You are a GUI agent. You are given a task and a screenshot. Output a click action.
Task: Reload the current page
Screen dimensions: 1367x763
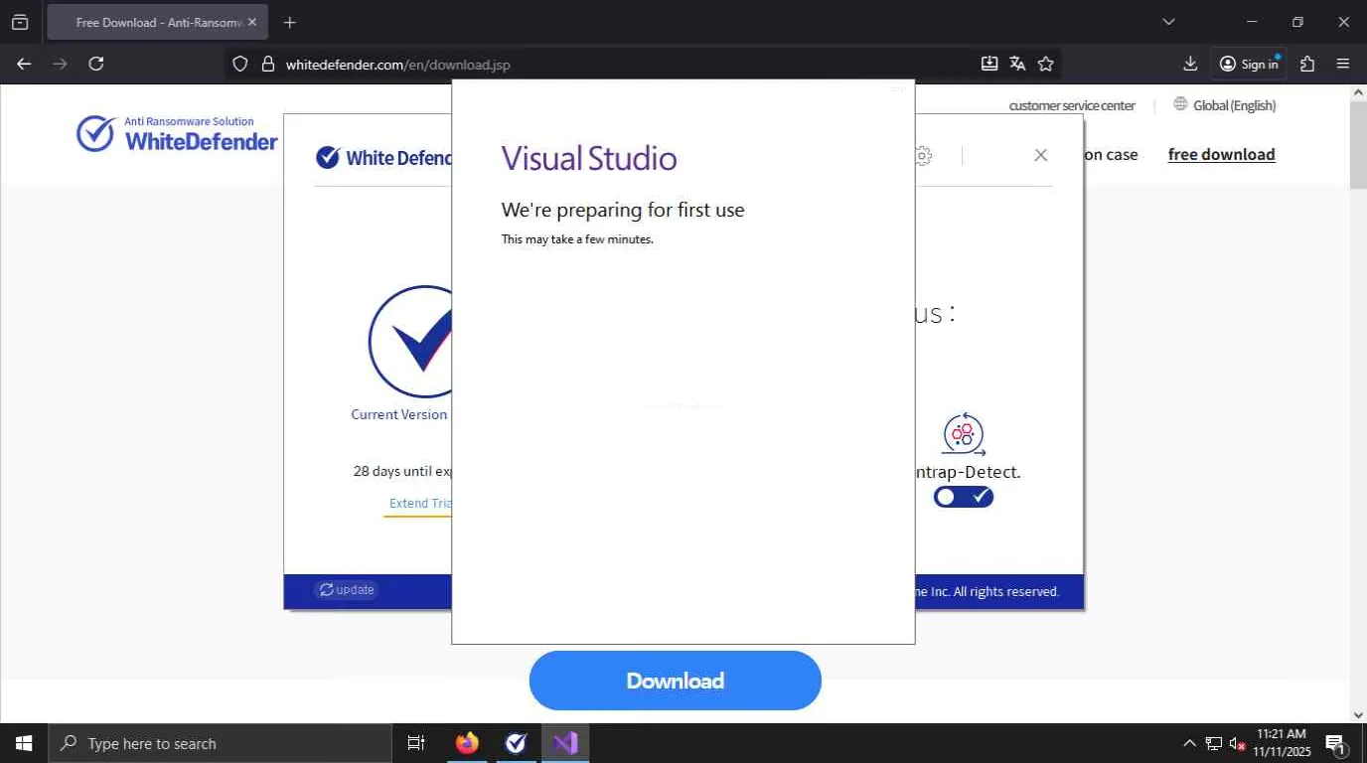pos(95,64)
